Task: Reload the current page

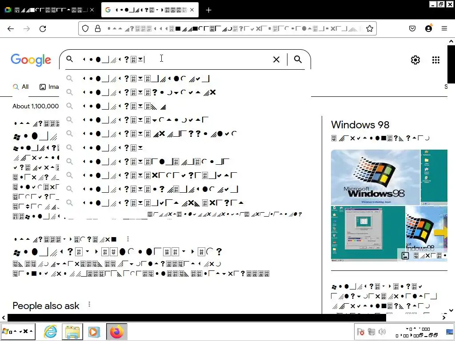Action: [x=43, y=28]
